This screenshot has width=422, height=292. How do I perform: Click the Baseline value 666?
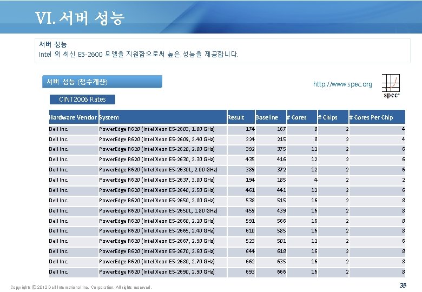281,271
